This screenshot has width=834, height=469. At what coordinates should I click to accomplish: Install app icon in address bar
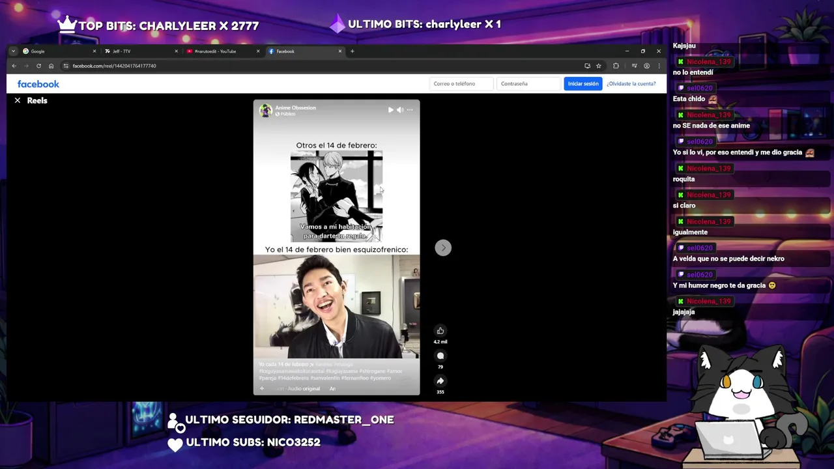[x=587, y=66]
